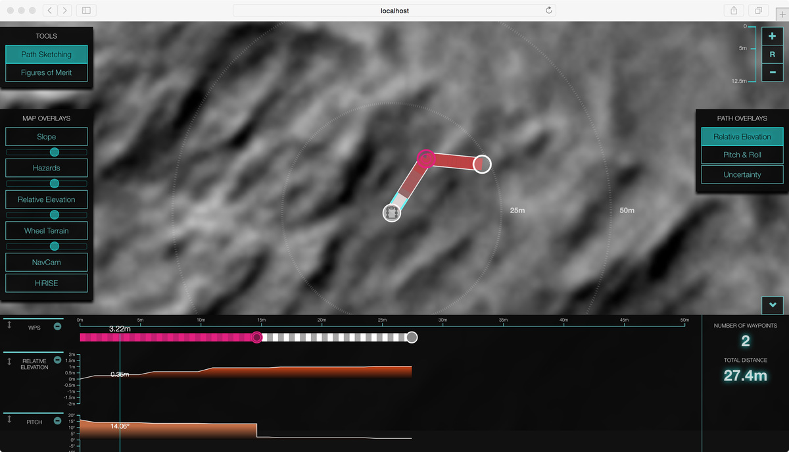Image resolution: width=789 pixels, height=452 pixels.
Task: Select Uncertainty path overlay
Action: [742, 174]
